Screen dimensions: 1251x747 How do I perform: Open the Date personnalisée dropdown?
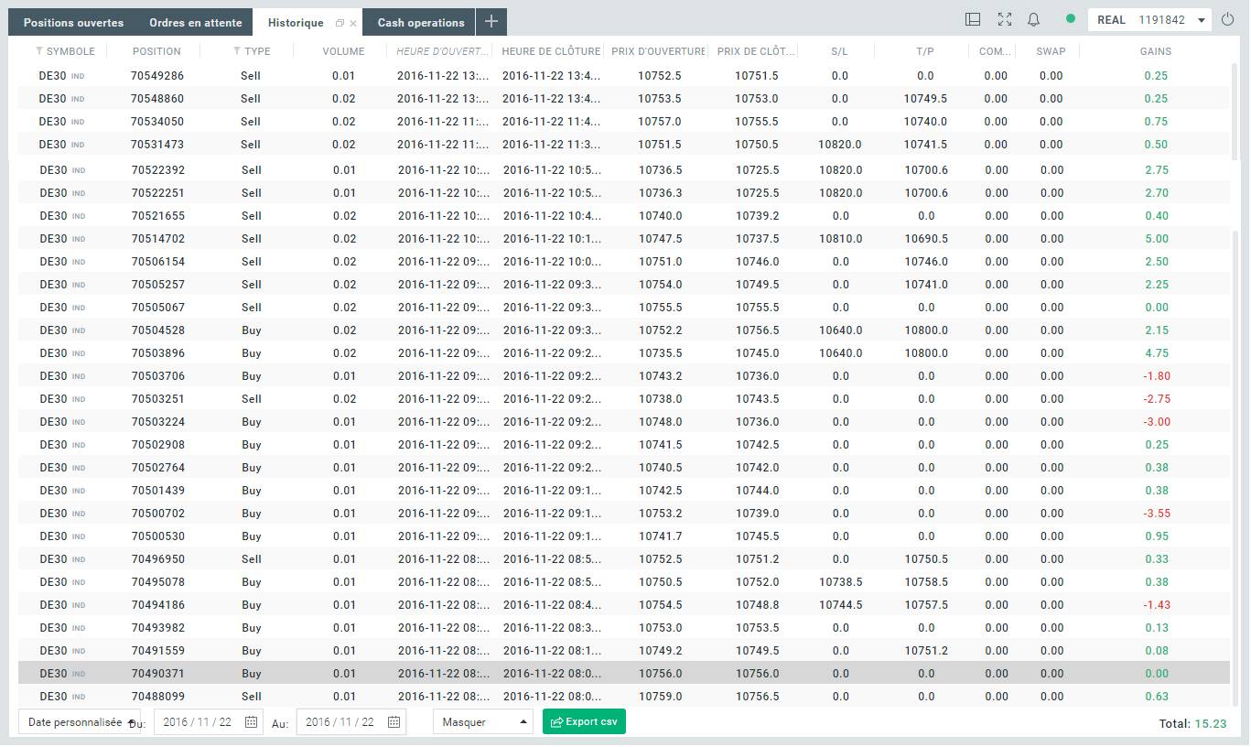coord(80,722)
